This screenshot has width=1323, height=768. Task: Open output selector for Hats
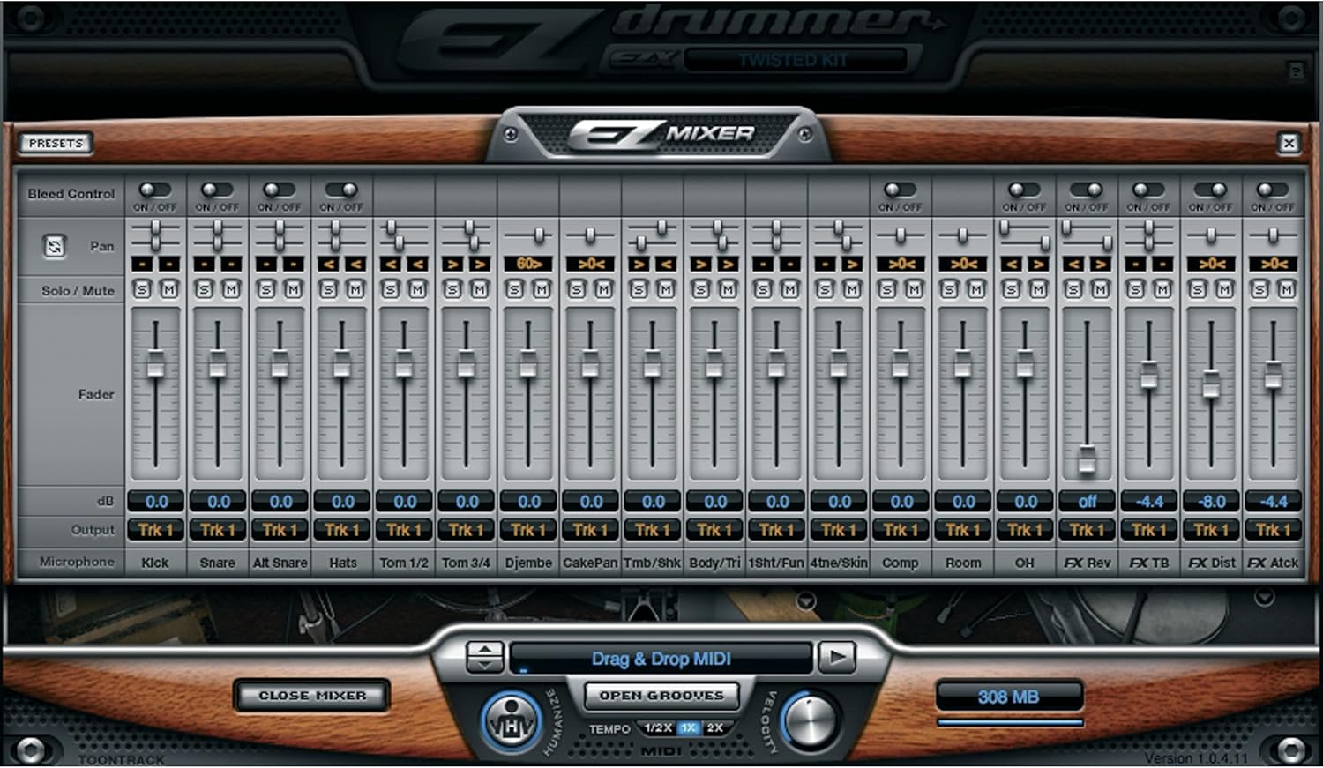coord(342,530)
